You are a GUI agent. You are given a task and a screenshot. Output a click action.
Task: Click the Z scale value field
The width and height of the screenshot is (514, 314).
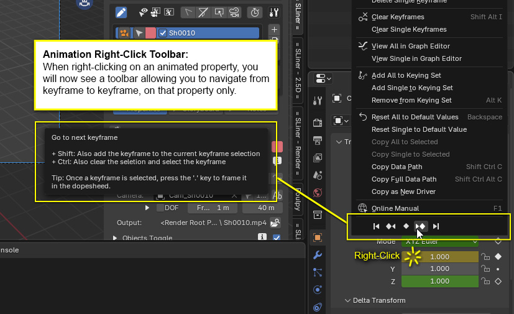tap(439, 281)
